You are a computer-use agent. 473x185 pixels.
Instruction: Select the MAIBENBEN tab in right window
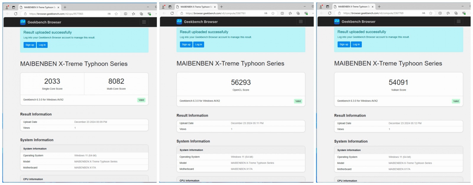(354, 7)
